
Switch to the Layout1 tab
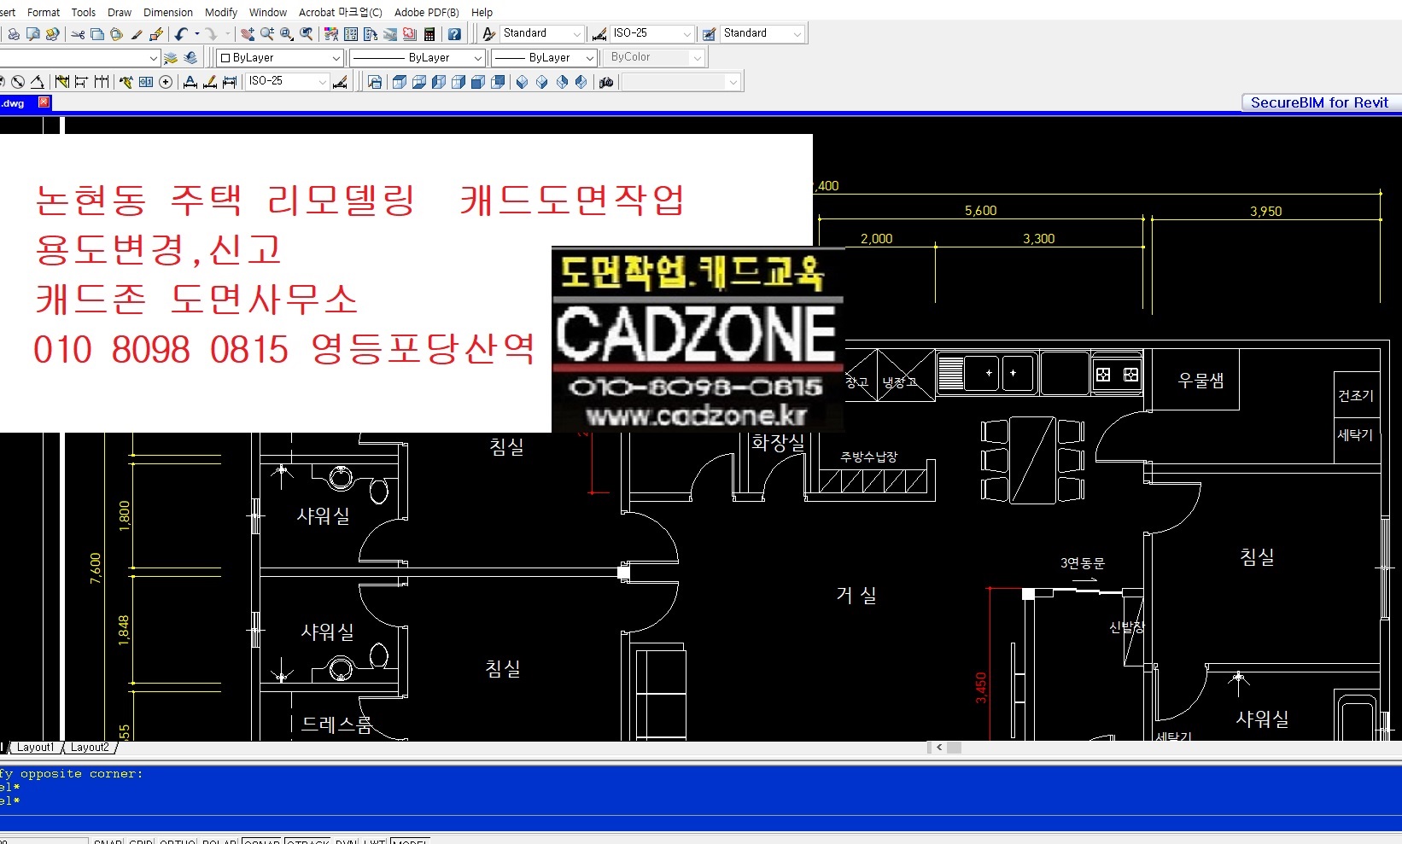35,748
